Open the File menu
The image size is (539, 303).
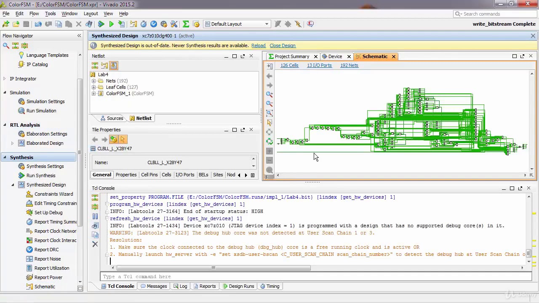coord(6,13)
